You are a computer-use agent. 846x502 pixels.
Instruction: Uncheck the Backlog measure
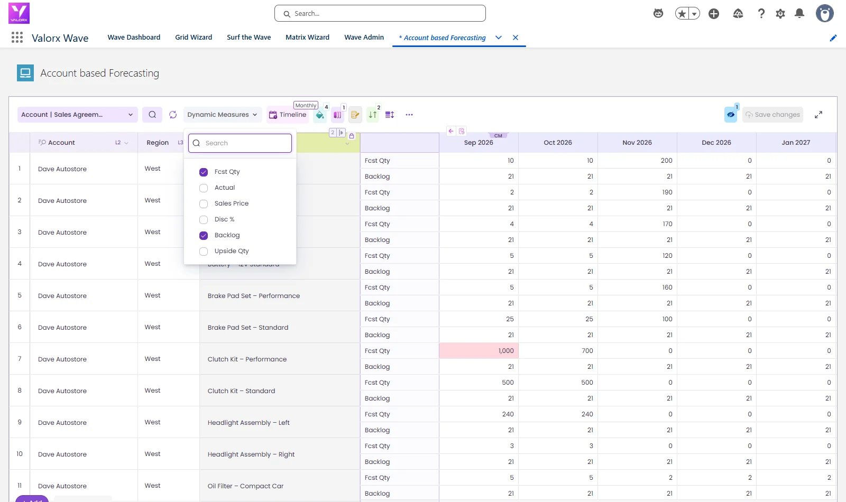pyautogui.click(x=204, y=235)
